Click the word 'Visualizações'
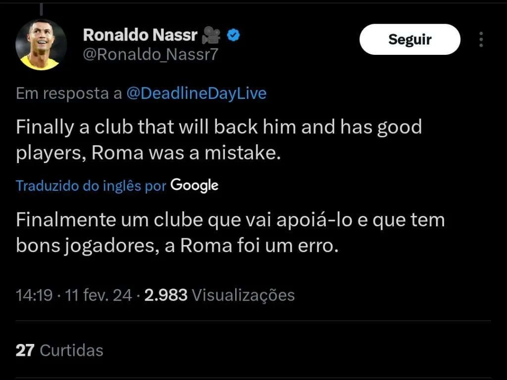507x380 pixels. [x=243, y=295]
